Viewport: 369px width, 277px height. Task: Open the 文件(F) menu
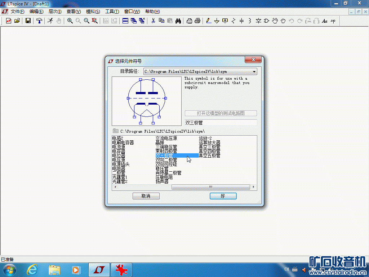[x=17, y=11]
